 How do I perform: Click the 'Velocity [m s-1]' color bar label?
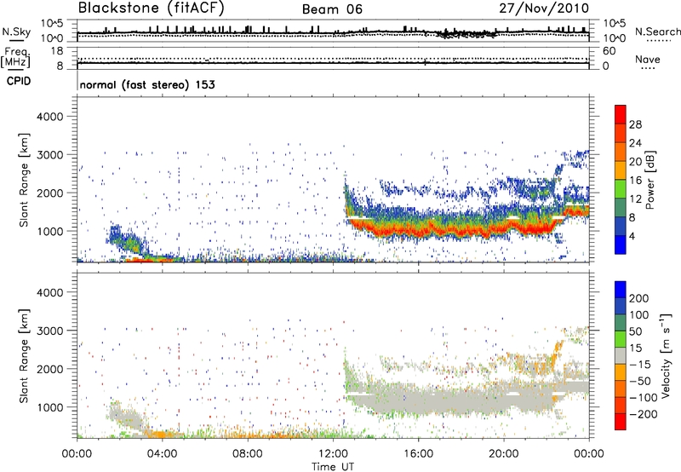(666, 355)
